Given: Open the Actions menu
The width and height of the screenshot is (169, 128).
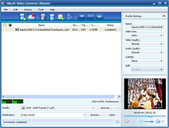Looking at the screenshot, I should 28,9.
